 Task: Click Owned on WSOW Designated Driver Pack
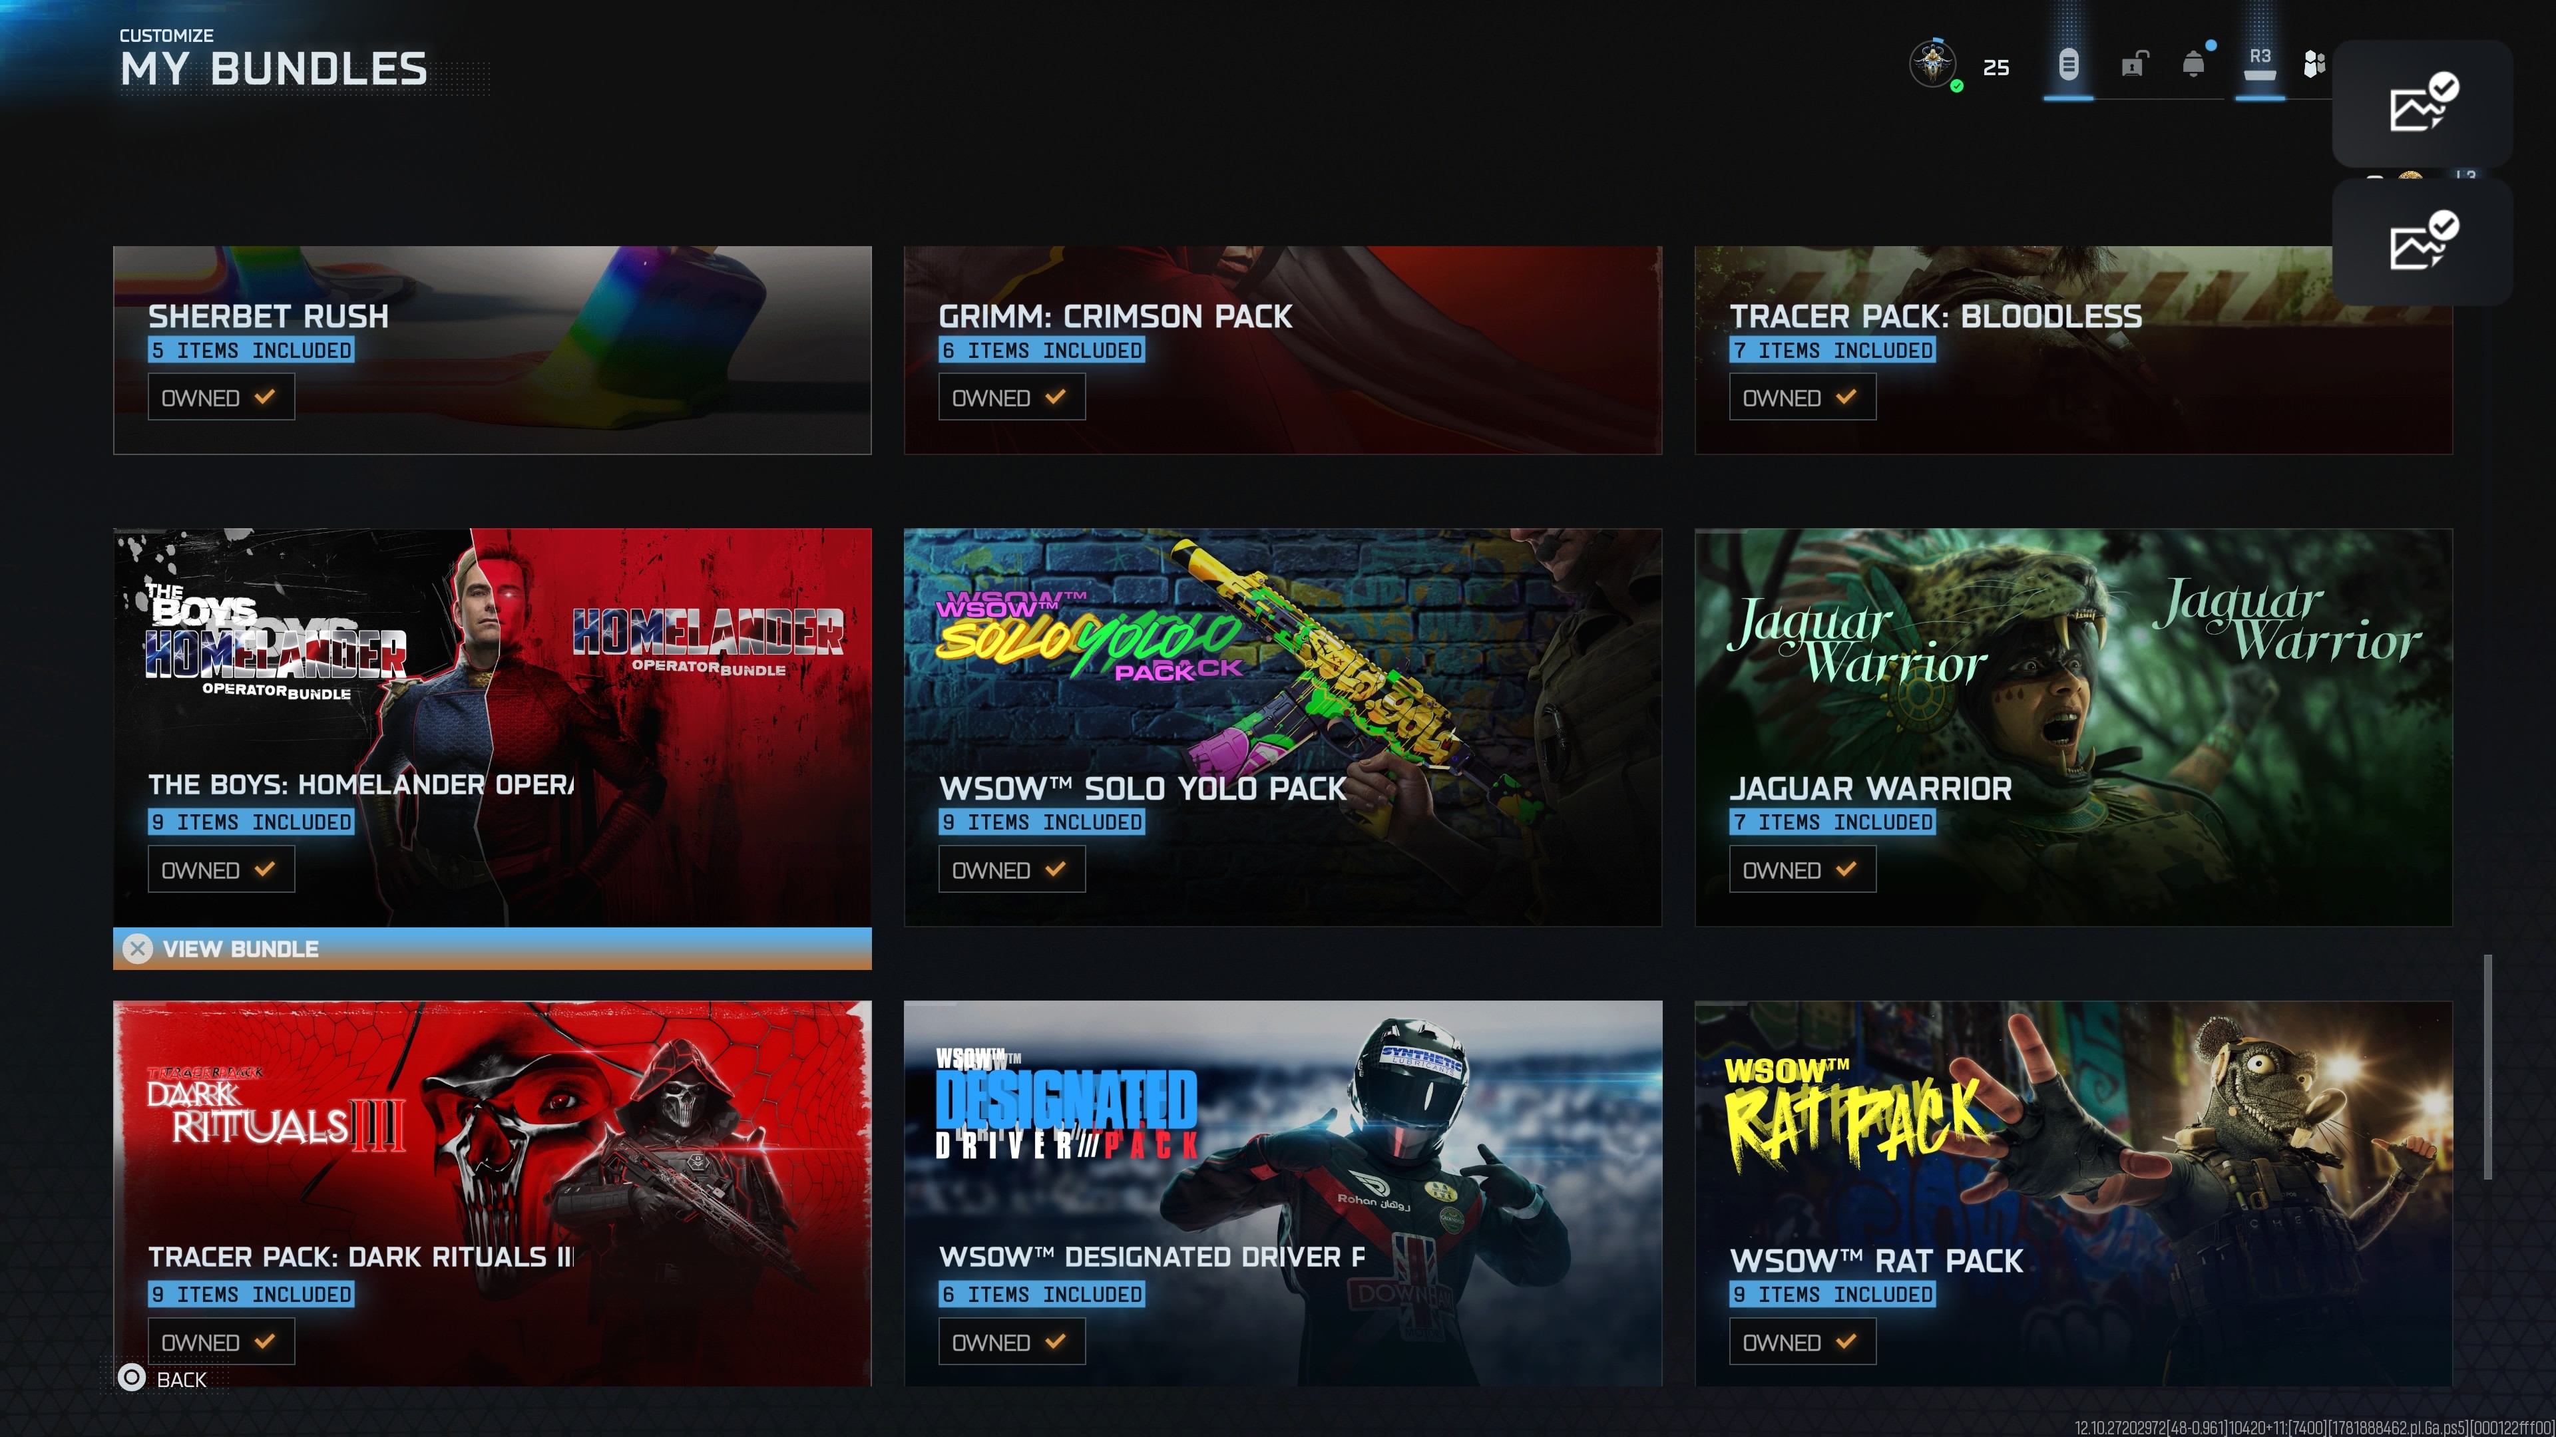1012,1342
